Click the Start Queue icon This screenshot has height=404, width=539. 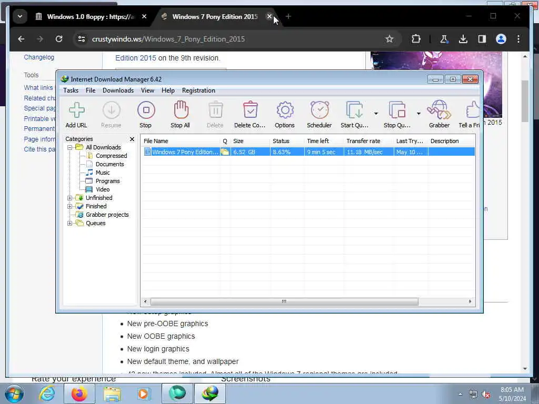point(354,114)
